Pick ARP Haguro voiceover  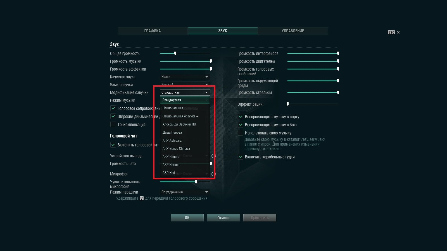coord(185,157)
